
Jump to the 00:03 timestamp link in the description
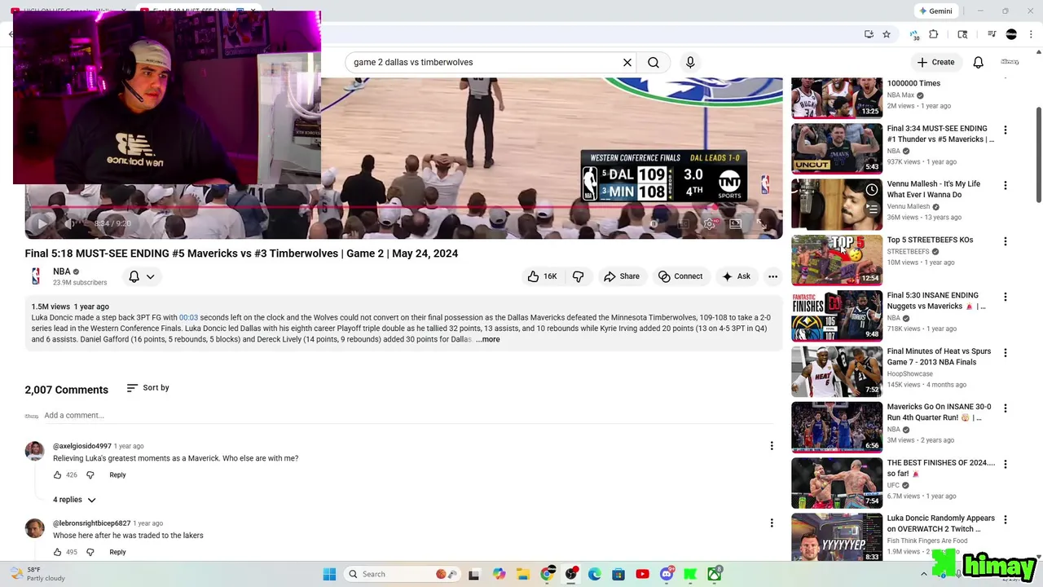pos(188,318)
